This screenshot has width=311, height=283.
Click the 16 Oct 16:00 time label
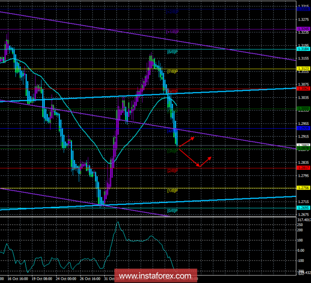18,279
